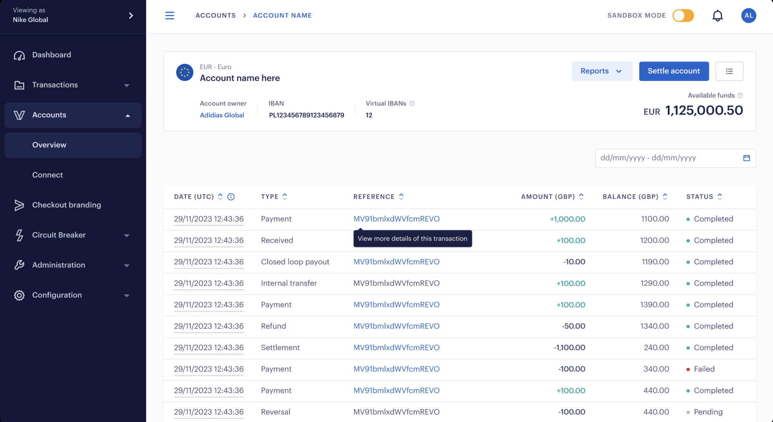Image resolution: width=773 pixels, height=422 pixels.
Task: Sort transactions by the Status column
Action: pos(720,196)
